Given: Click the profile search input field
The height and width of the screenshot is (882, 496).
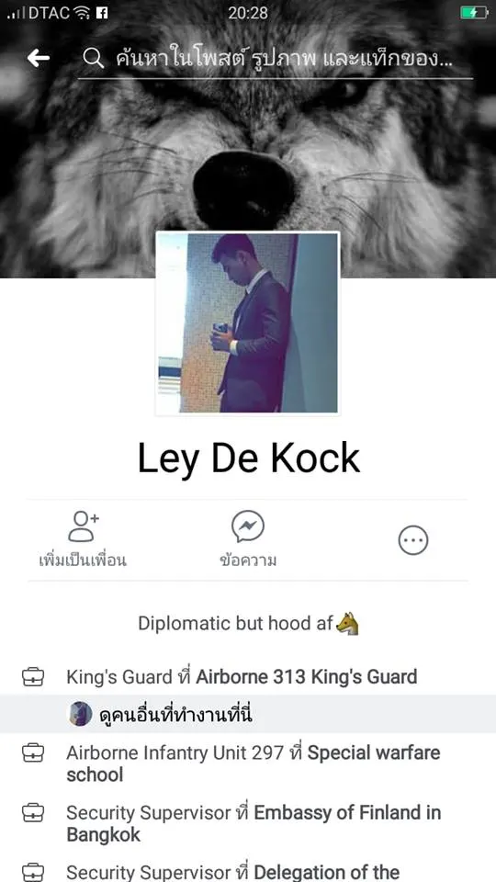Looking at the screenshot, I should 275,58.
